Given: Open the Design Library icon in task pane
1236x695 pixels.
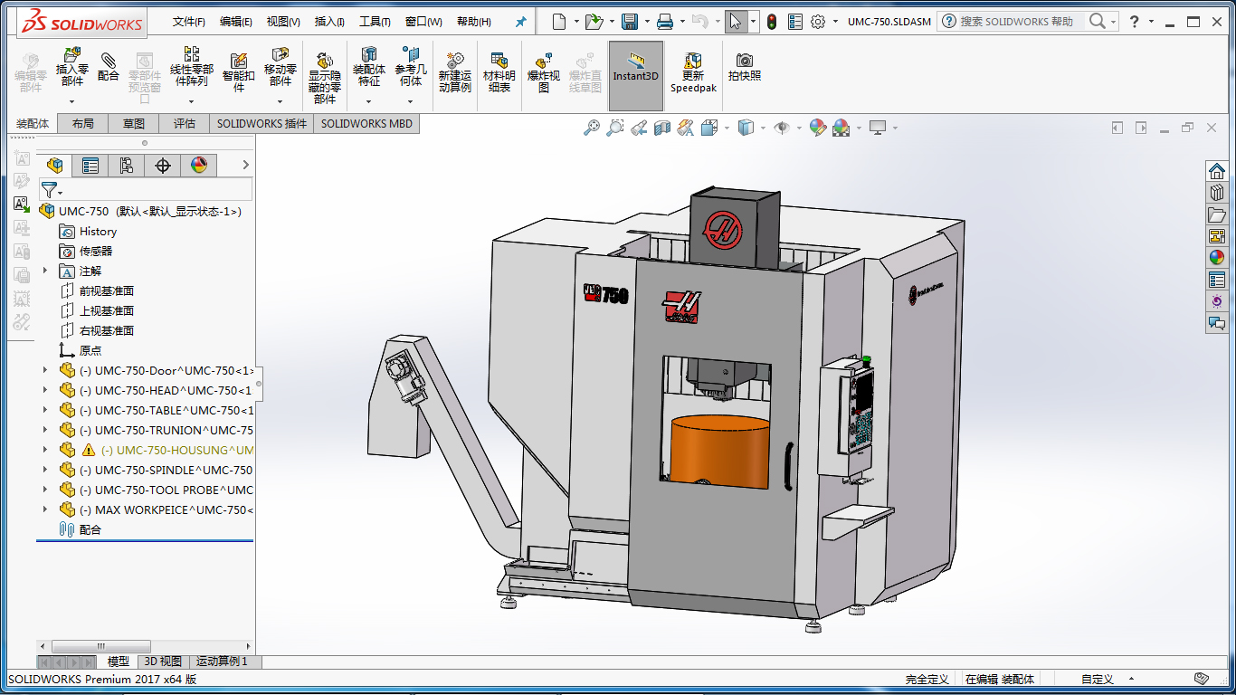Looking at the screenshot, I should 1217,192.
